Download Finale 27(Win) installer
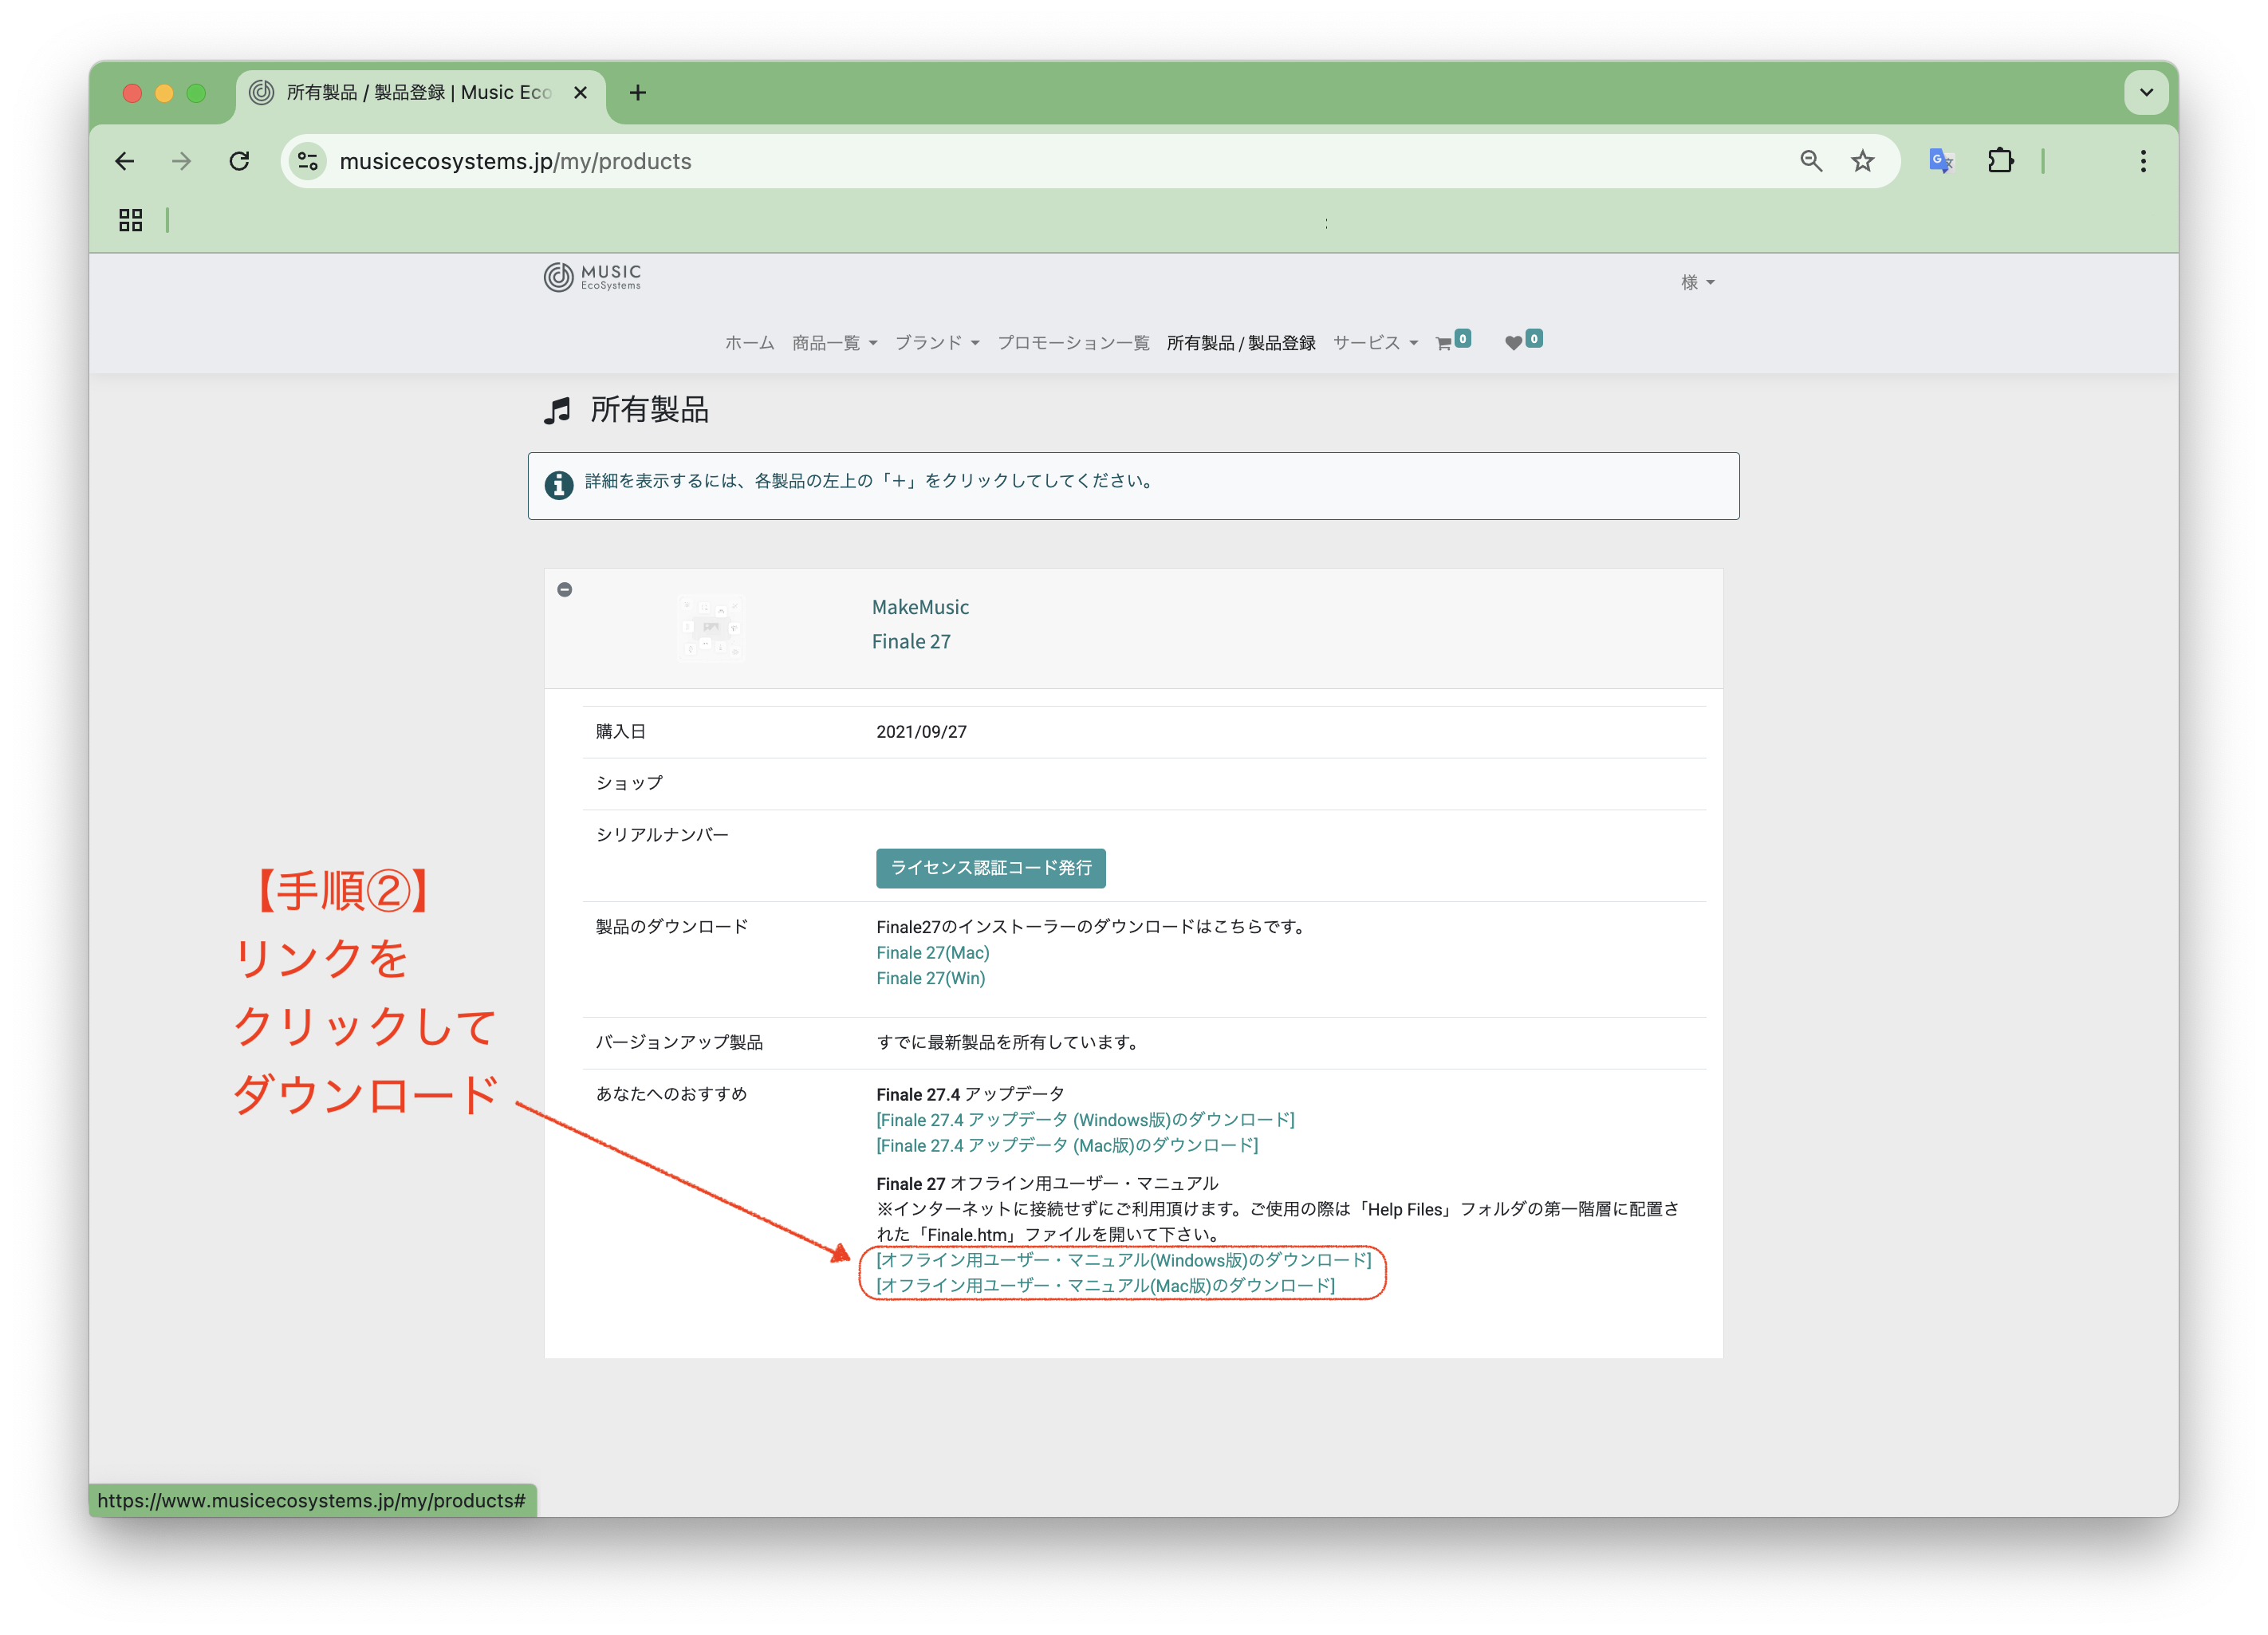Screen dimensions: 2268x1635 click(931, 978)
